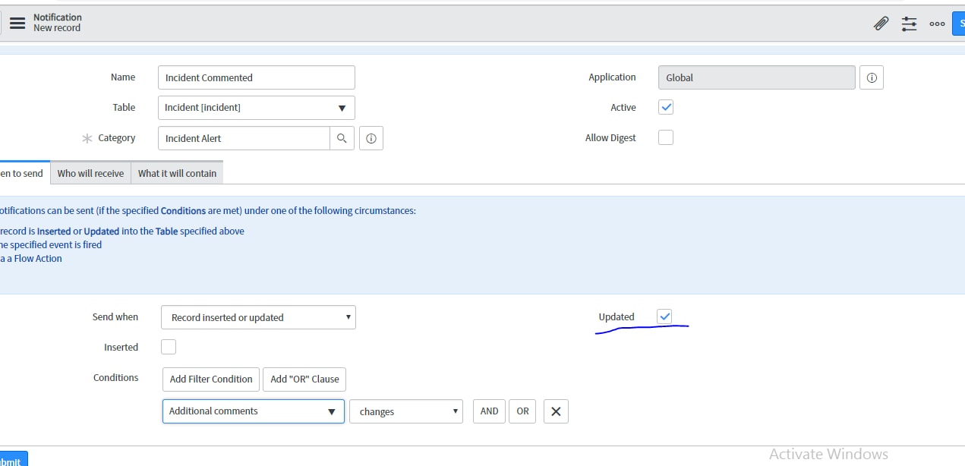Viewport: 965px width, 466px height.
Task: Click the info icon beside Application
Action: click(871, 77)
